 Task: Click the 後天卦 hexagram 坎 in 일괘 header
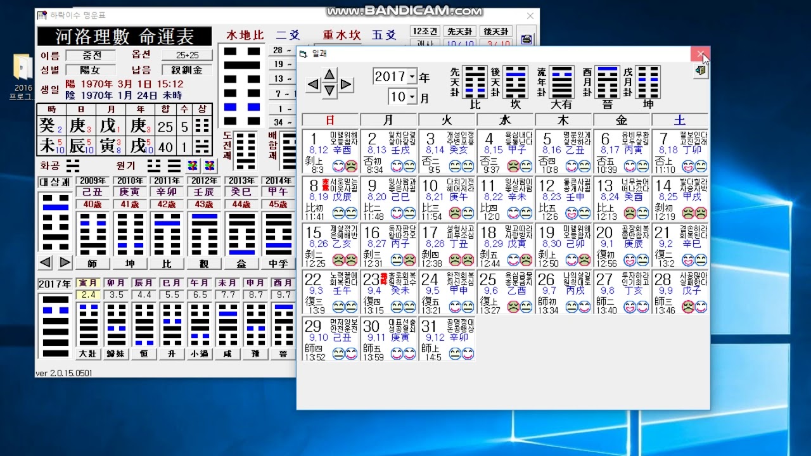tap(514, 82)
